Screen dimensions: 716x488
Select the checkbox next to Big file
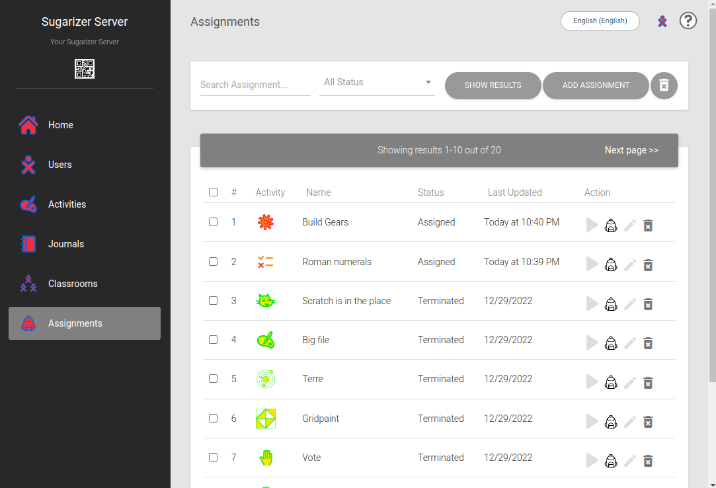(x=213, y=339)
